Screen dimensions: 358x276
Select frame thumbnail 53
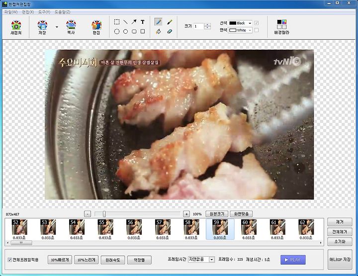(48, 229)
